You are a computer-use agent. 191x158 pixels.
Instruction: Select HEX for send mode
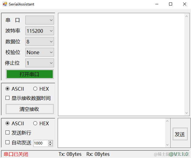coord(41,123)
